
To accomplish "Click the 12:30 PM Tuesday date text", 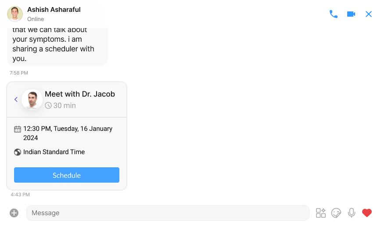I will (x=68, y=133).
